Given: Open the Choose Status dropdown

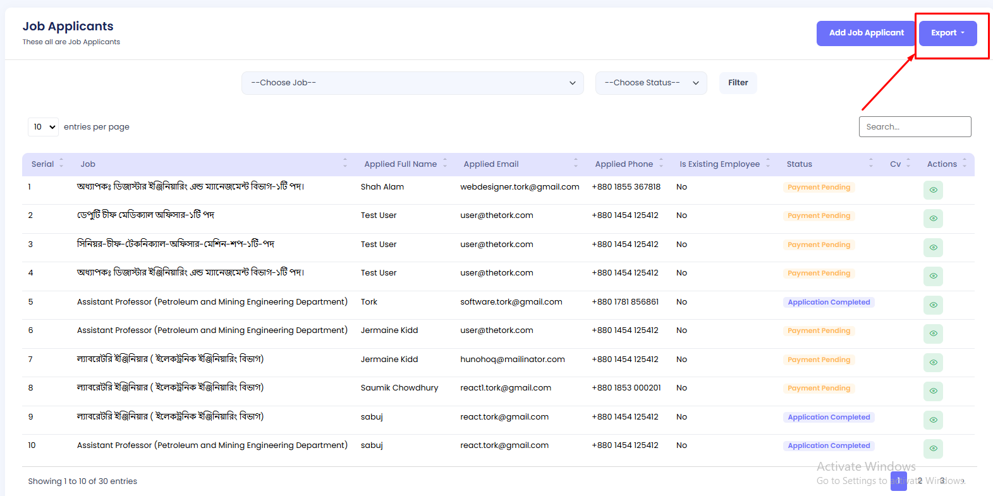Looking at the screenshot, I should tap(651, 83).
